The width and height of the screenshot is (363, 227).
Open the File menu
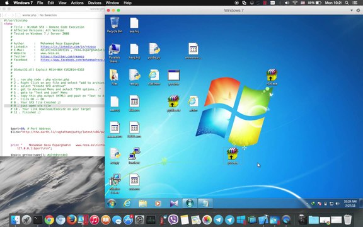point(40,3)
